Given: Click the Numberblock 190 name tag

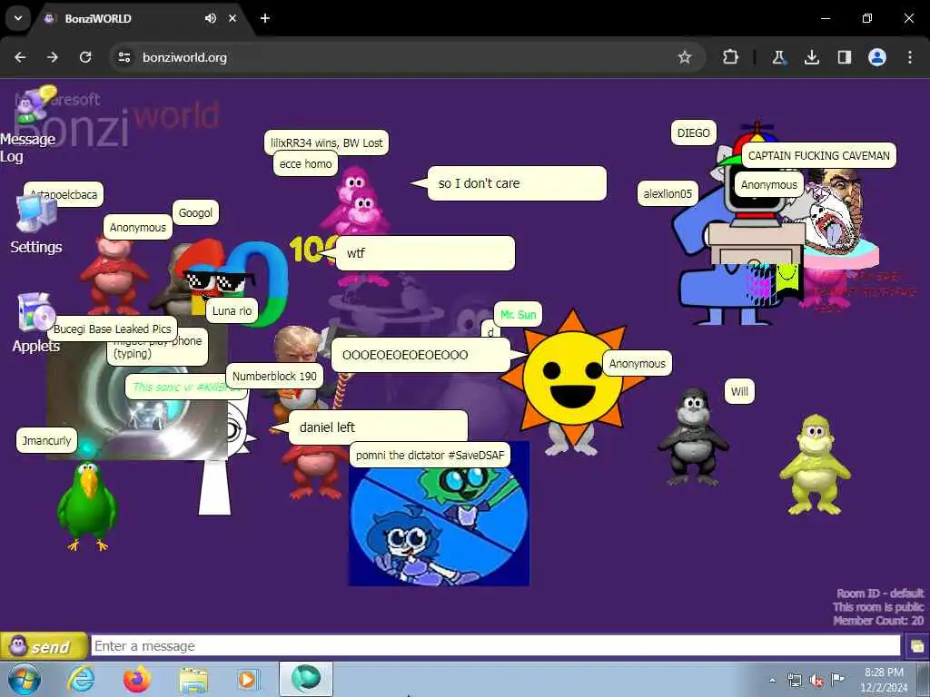Looking at the screenshot, I should [274, 376].
